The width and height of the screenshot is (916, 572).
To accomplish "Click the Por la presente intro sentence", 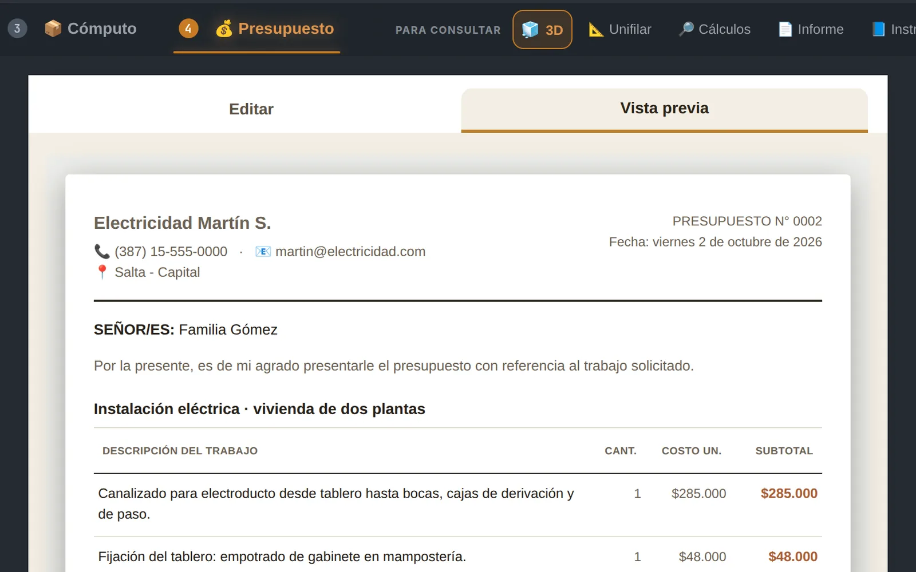I will [x=394, y=366].
